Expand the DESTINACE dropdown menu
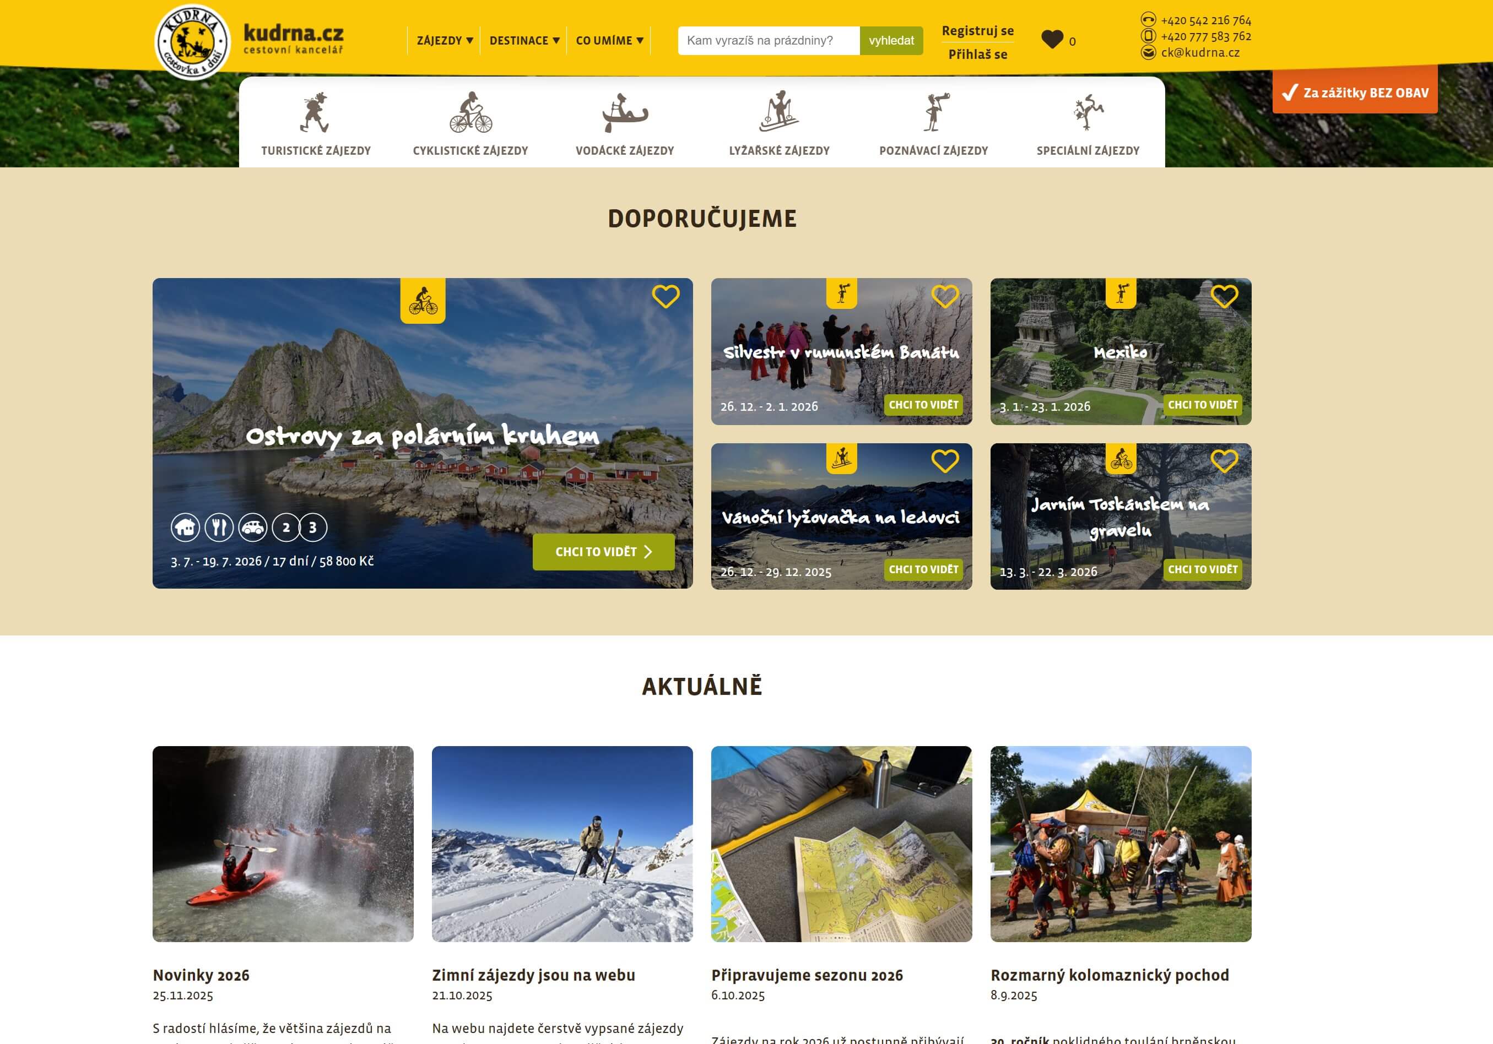Image resolution: width=1493 pixels, height=1044 pixels. 524,40
